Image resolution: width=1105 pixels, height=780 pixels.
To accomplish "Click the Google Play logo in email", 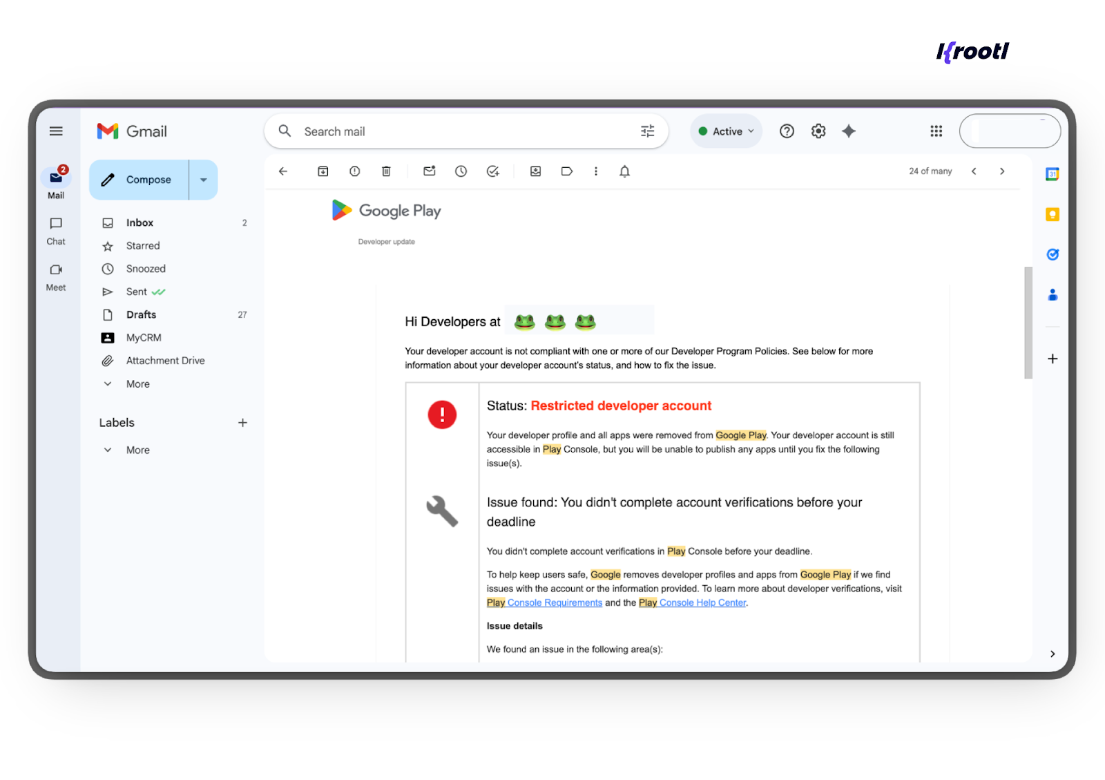I will click(386, 211).
